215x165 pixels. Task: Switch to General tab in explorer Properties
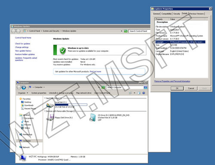pyautogui.click(x=157, y=14)
